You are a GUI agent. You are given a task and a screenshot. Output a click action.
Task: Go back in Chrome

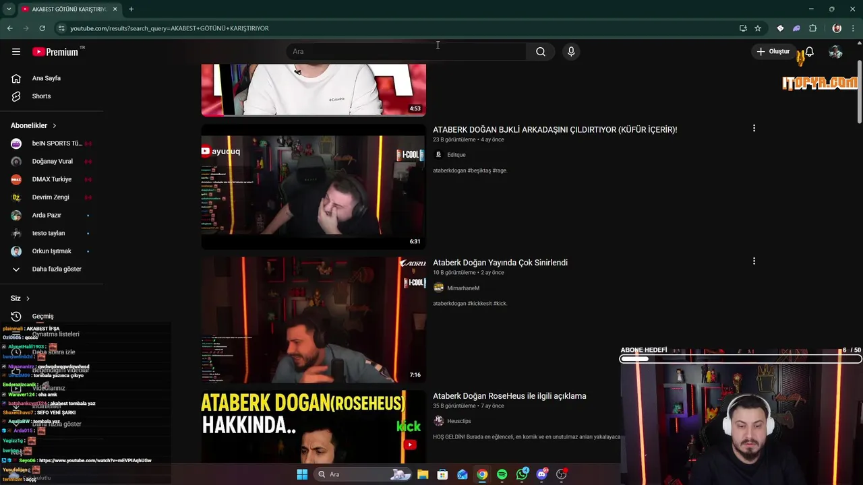[9, 28]
